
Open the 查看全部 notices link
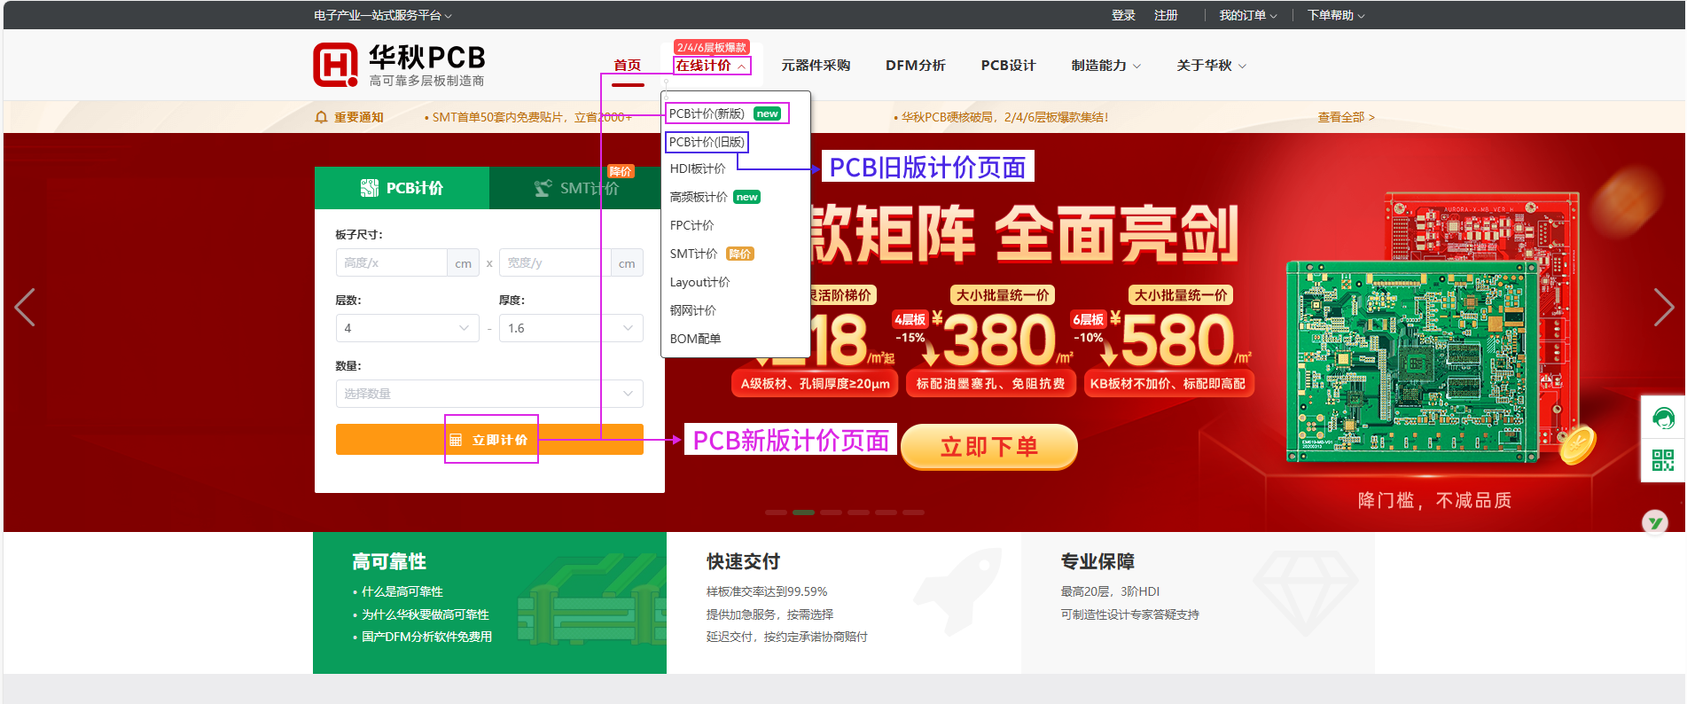1345,117
